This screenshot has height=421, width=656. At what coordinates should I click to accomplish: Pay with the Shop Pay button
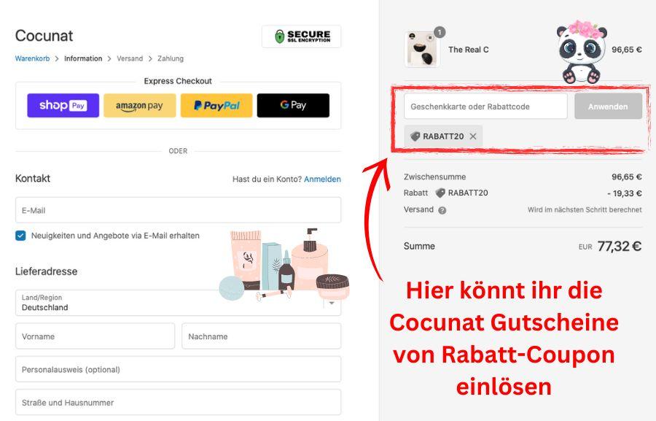coord(63,105)
